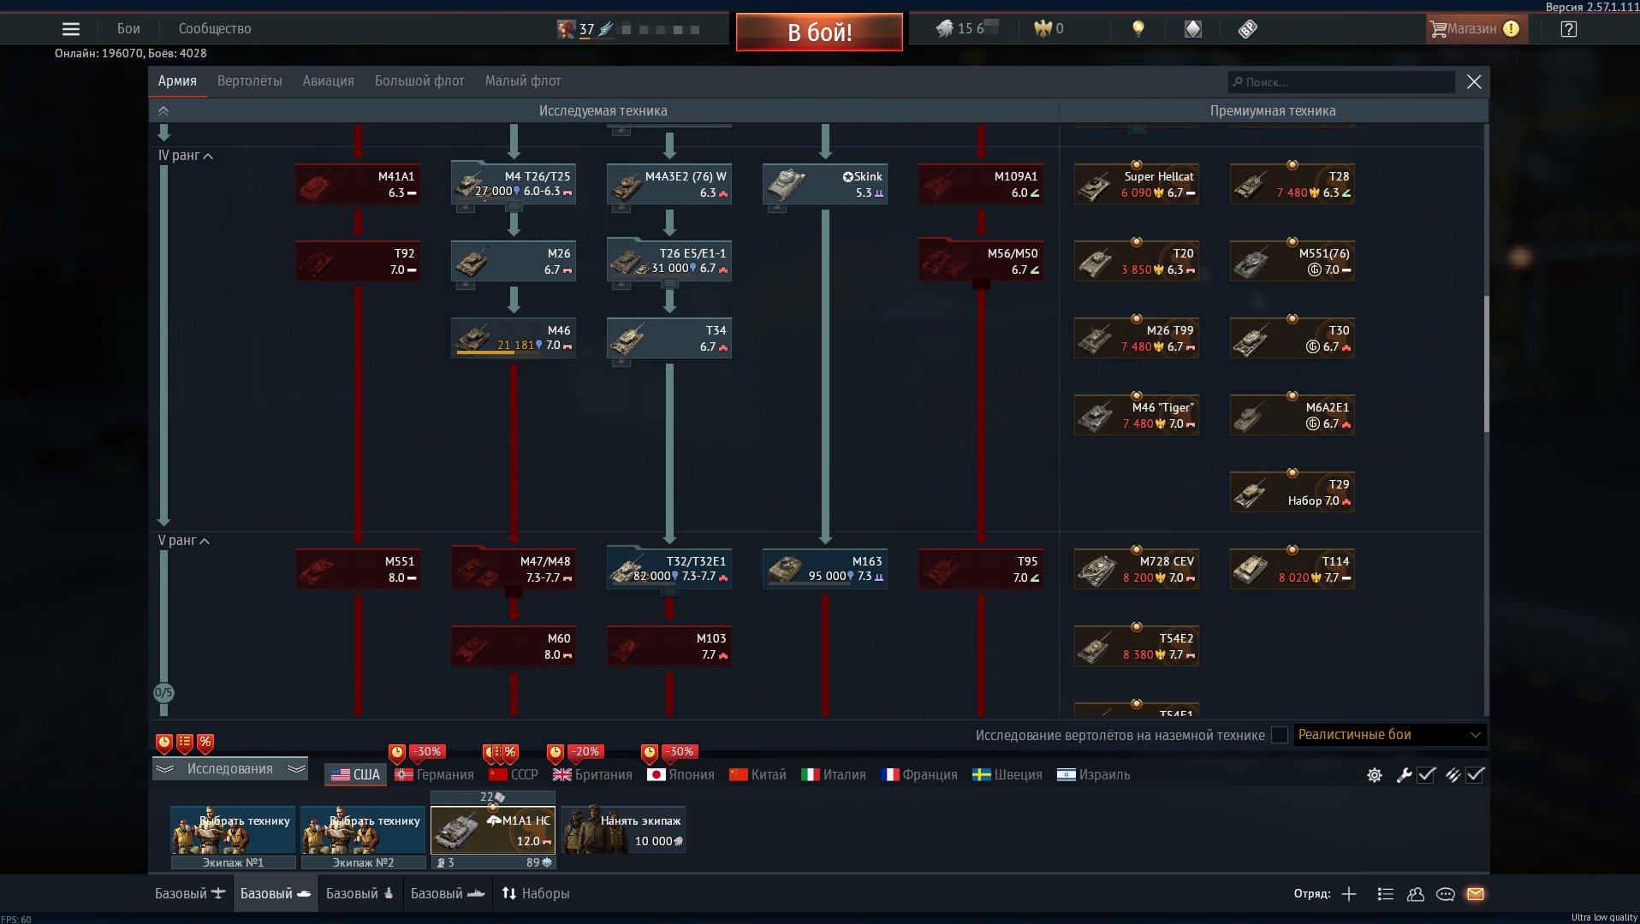1640x924 pixels.
Task: Click the research tree vertical scrollbar
Action: [x=1486, y=364]
